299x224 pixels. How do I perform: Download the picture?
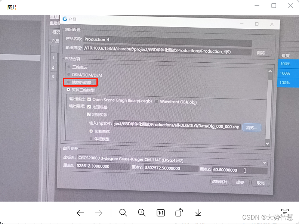[198, 212]
